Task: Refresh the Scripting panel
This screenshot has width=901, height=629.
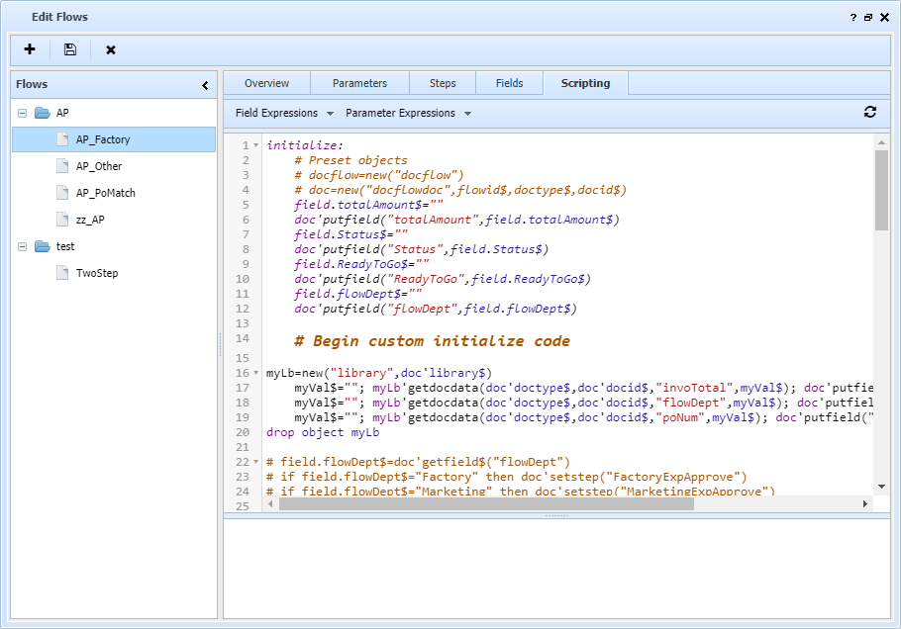Action: pos(870,113)
